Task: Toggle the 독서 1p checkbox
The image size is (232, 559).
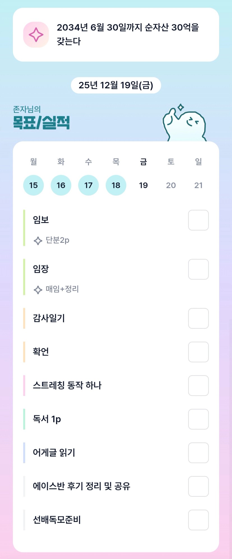Action: click(198, 419)
